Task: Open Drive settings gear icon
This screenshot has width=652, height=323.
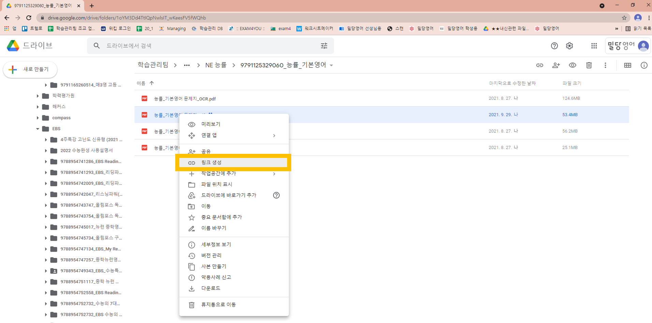Action: point(569,46)
